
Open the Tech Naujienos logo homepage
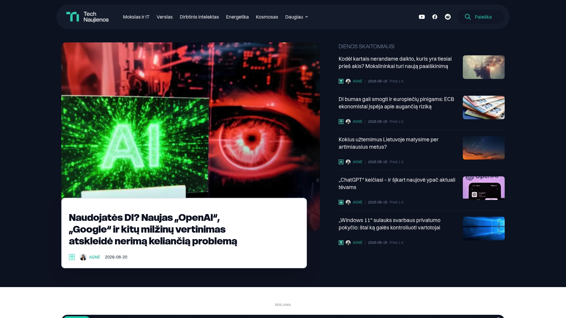pos(87,17)
